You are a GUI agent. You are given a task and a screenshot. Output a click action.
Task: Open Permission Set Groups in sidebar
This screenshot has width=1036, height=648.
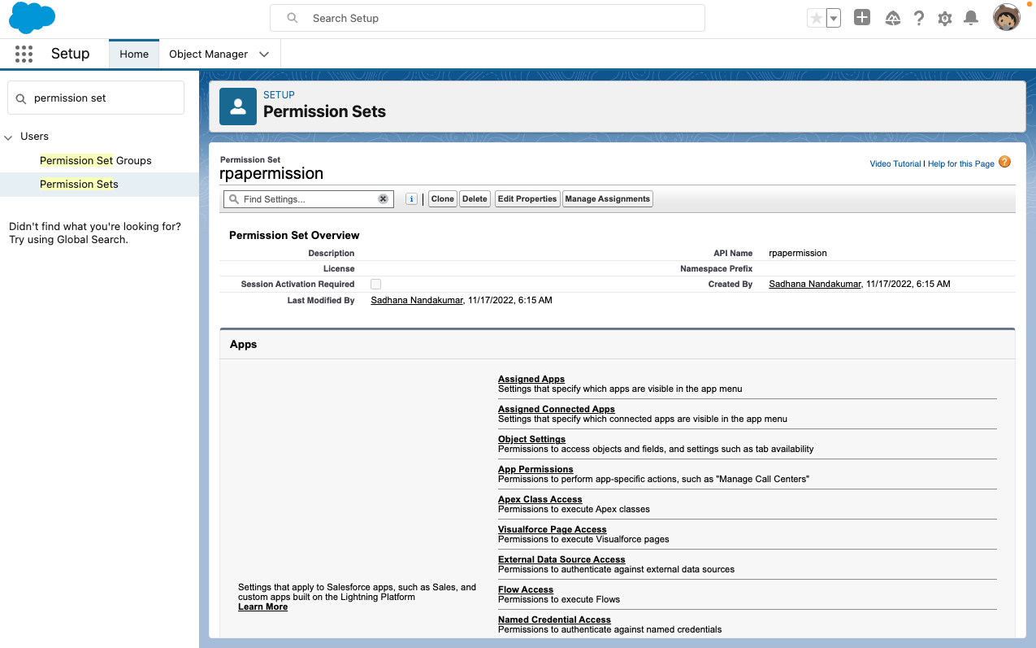pos(96,160)
